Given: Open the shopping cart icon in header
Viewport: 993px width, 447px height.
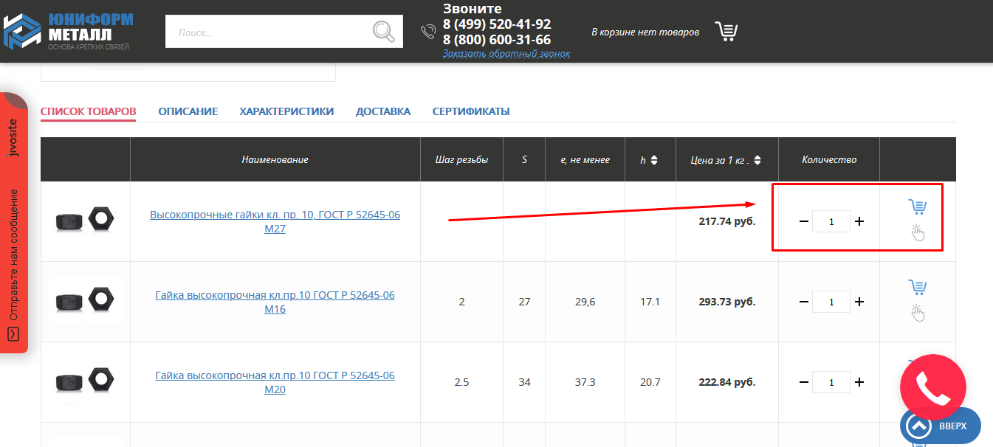Looking at the screenshot, I should 726,32.
